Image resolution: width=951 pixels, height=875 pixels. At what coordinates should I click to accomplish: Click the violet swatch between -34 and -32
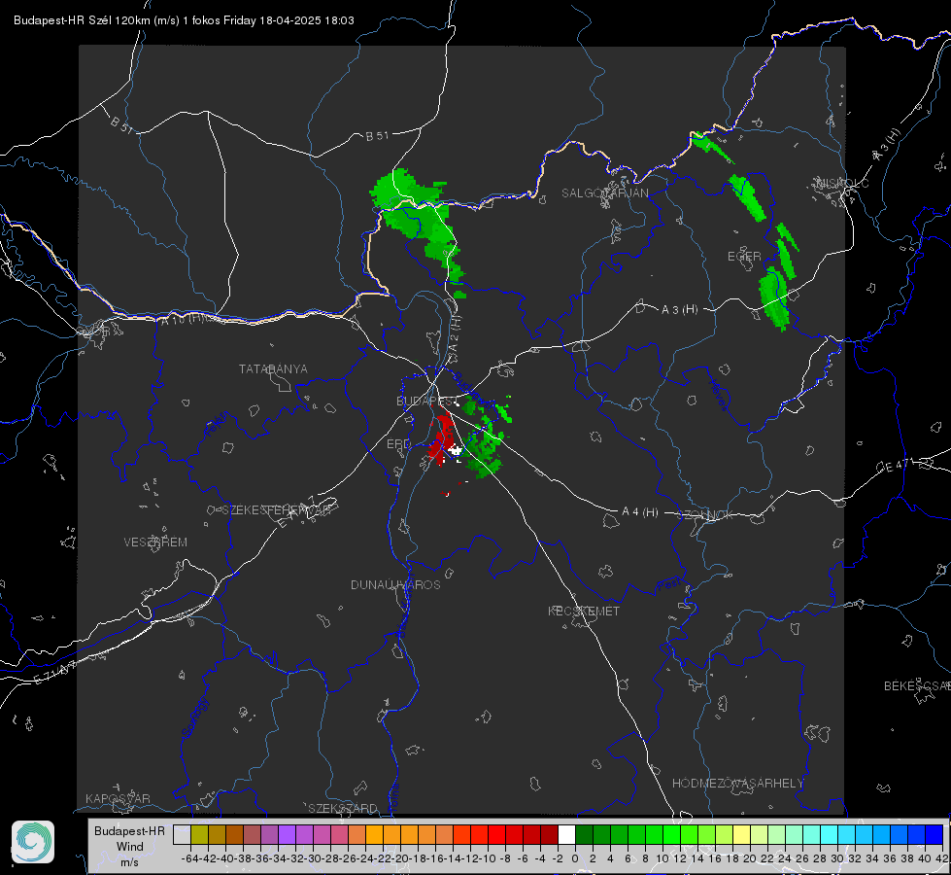pyautogui.click(x=287, y=834)
